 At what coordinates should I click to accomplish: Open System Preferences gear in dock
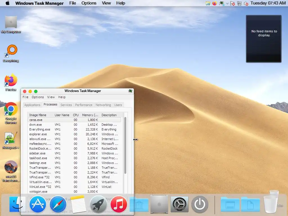179,204
